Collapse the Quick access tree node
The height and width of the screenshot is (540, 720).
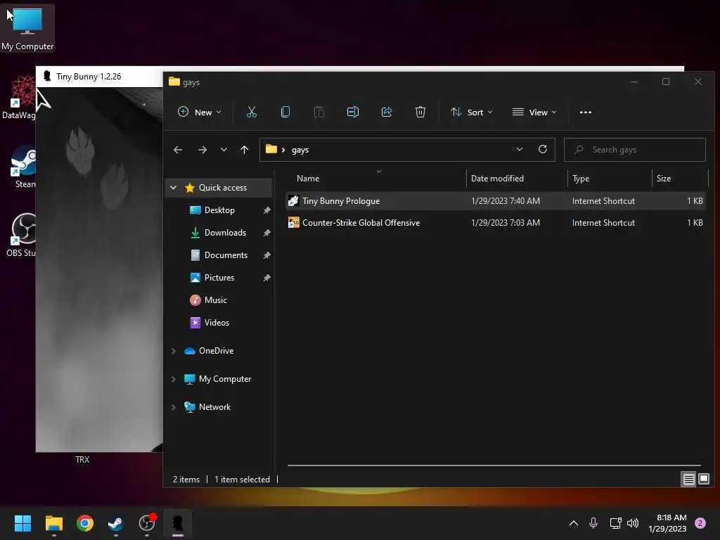pyautogui.click(x=173, y=187)
